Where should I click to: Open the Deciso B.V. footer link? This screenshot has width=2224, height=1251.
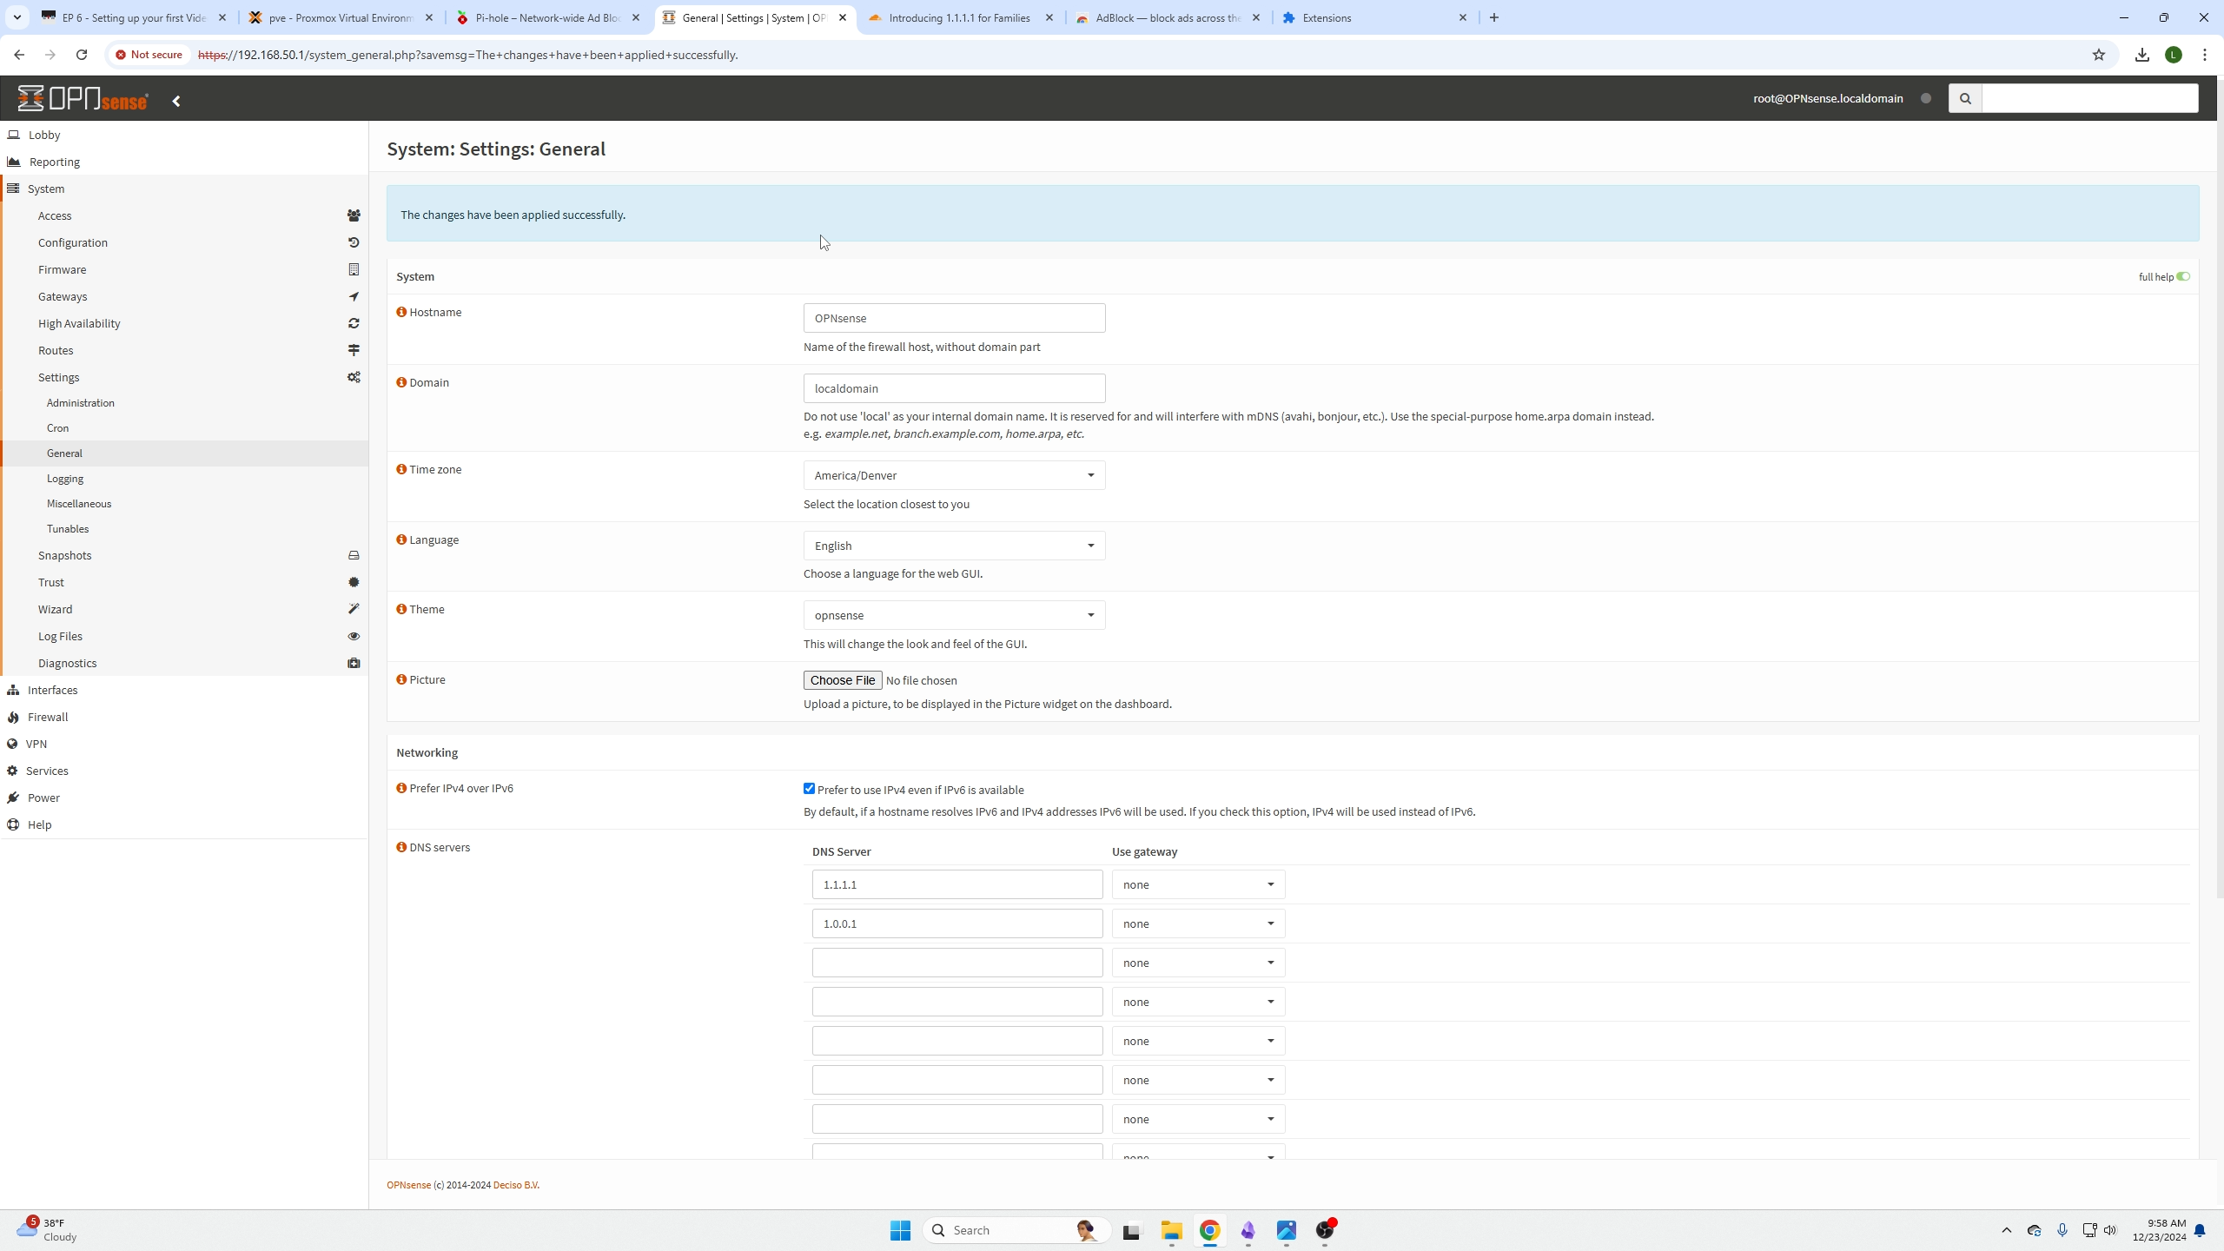516,1185
